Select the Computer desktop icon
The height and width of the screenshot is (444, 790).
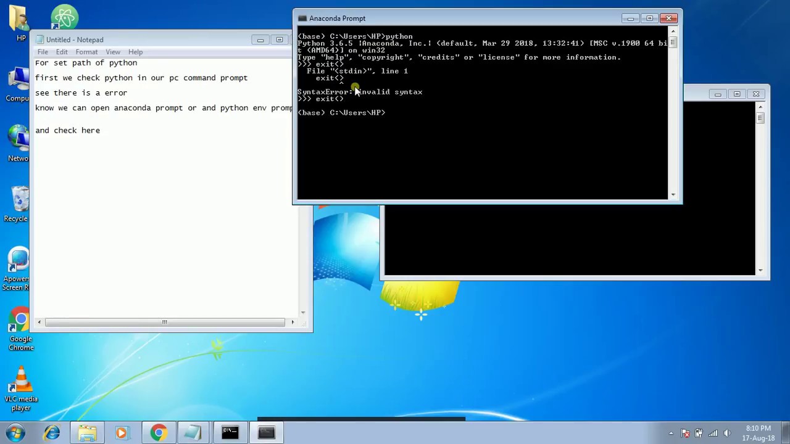[x=19, y=84]
